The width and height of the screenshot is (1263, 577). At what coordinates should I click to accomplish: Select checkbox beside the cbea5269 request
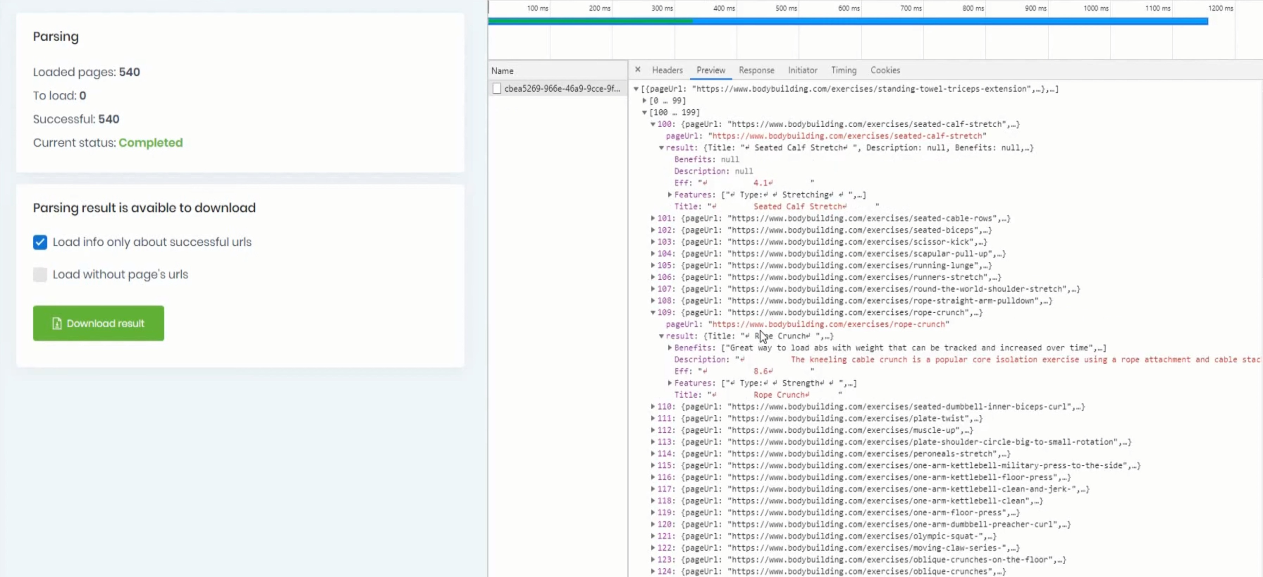pyautogui.click(x=497, y=89)
